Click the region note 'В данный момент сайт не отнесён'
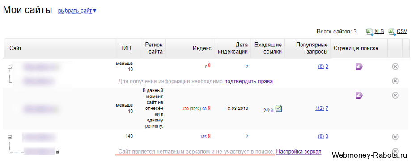The height and width of the screenshot is (163, 411). point(153,109)
